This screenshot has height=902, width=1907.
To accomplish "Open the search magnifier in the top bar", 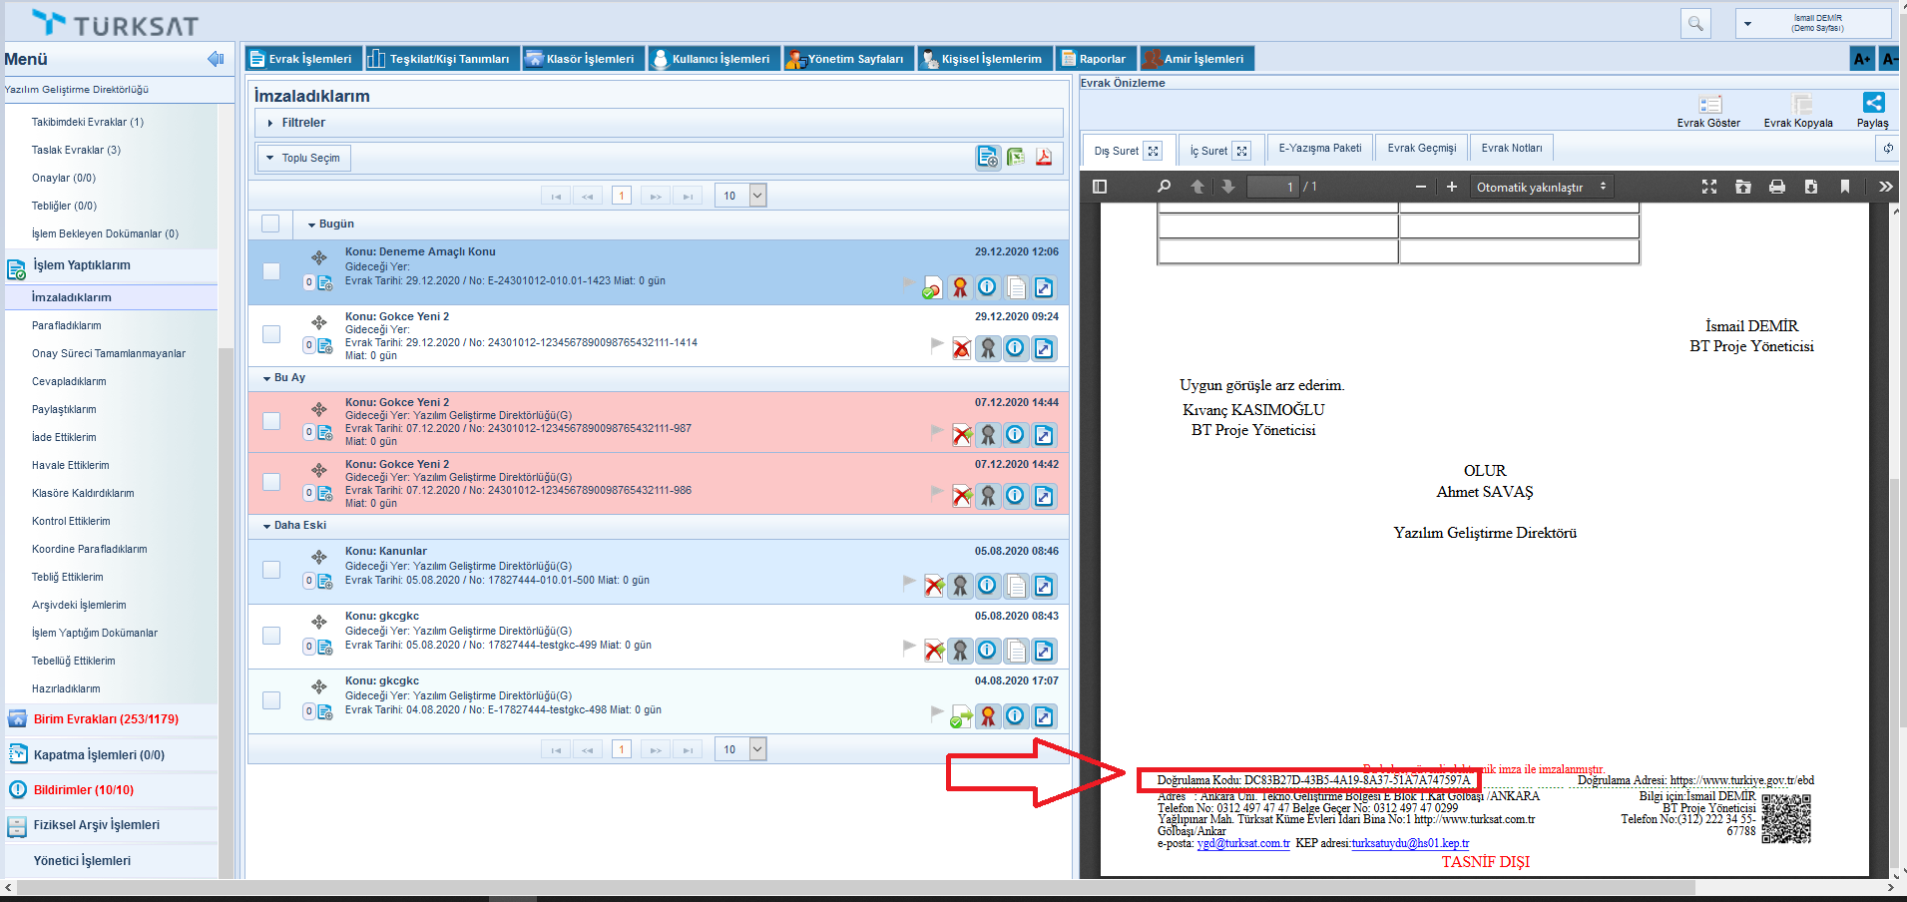I will [1695, 24].
